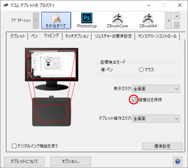
Task: Select the ペン radio button
Action: click(x=103, y=69)
